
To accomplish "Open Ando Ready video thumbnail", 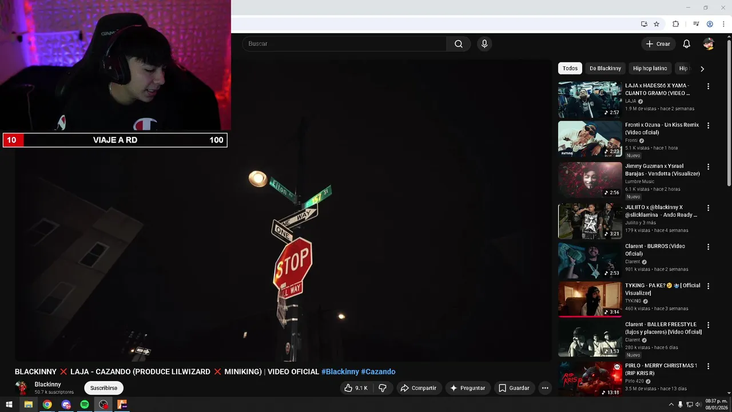I will 590,221.
